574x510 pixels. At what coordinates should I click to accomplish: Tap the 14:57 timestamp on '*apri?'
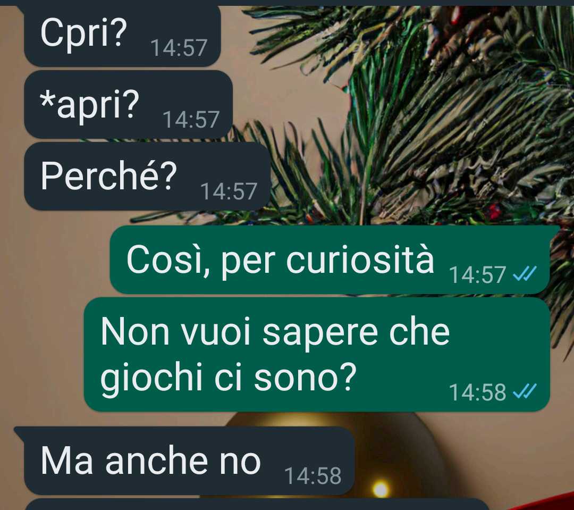click(x=191, y=120)
